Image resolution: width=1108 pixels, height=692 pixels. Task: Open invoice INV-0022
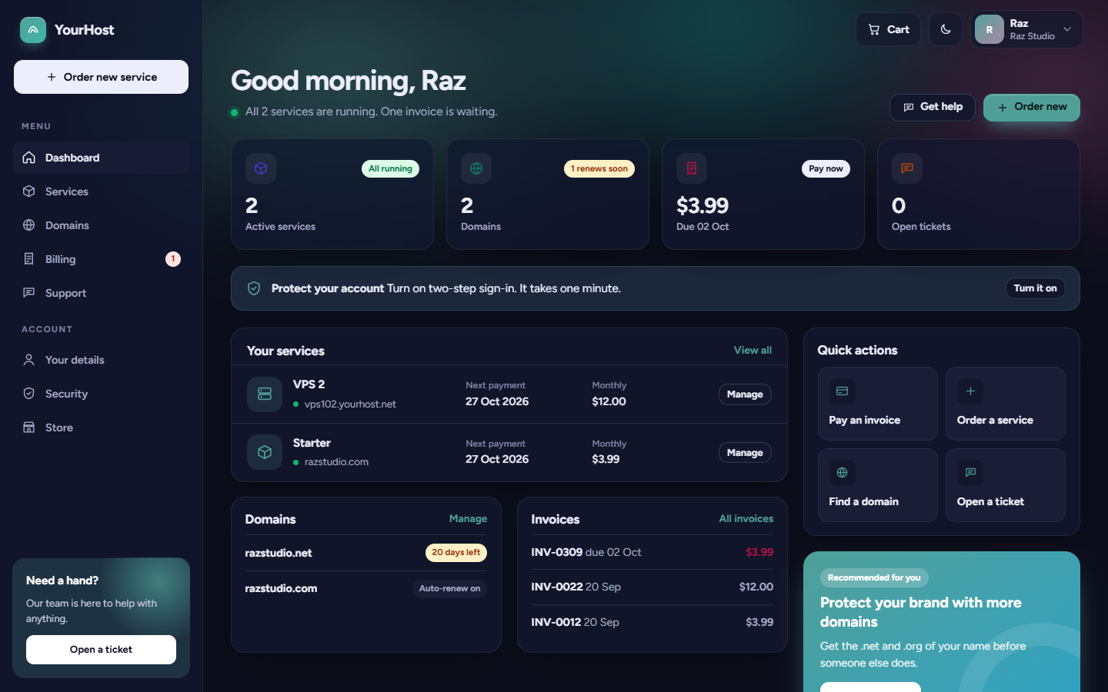coord(652,587)
